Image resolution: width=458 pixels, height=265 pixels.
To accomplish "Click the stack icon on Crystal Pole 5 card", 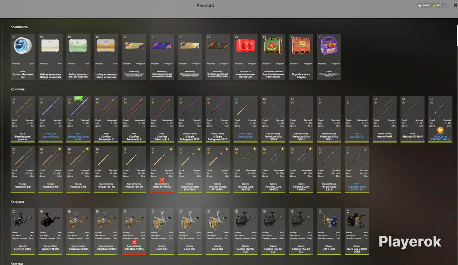I will coord(42,103).
